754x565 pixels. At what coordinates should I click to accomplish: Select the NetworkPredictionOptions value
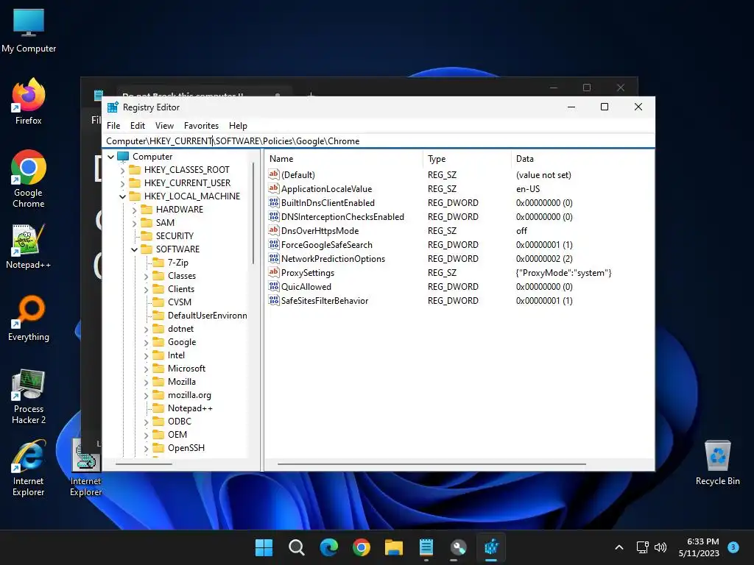pyautogui.click(x=333, y=258)
